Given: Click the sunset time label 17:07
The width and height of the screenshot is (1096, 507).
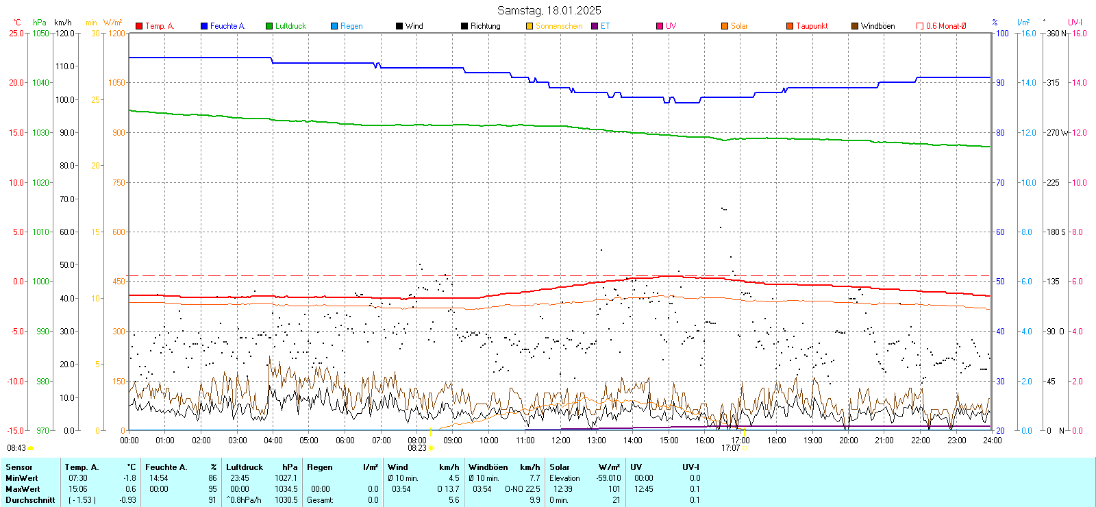Looking at the screenshot, I should (x=730, y=448).
